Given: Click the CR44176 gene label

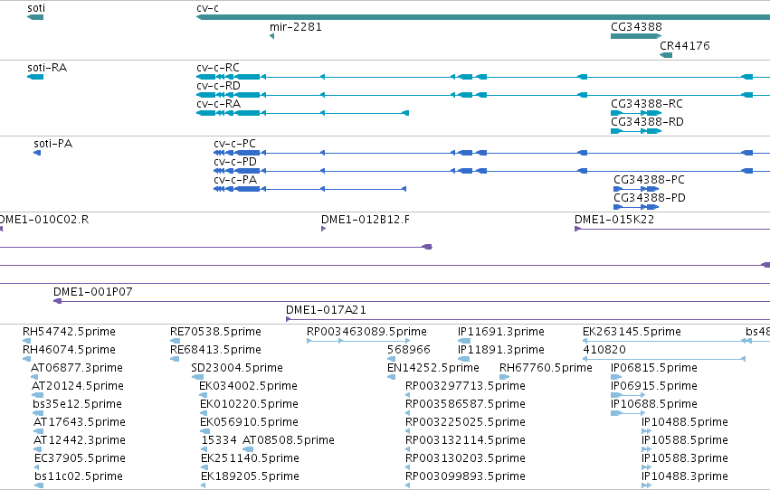Looking at the screenshot, I should click(685, 46).
